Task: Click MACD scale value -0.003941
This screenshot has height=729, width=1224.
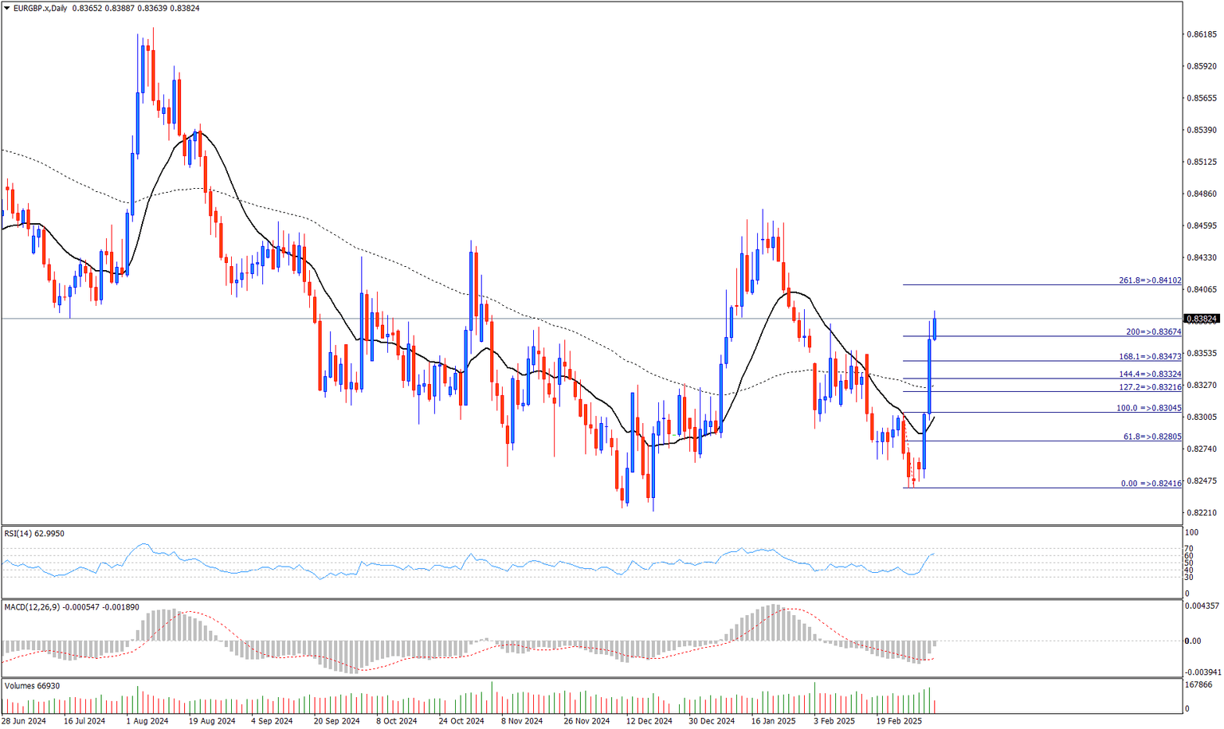Action: (1202, 672)
